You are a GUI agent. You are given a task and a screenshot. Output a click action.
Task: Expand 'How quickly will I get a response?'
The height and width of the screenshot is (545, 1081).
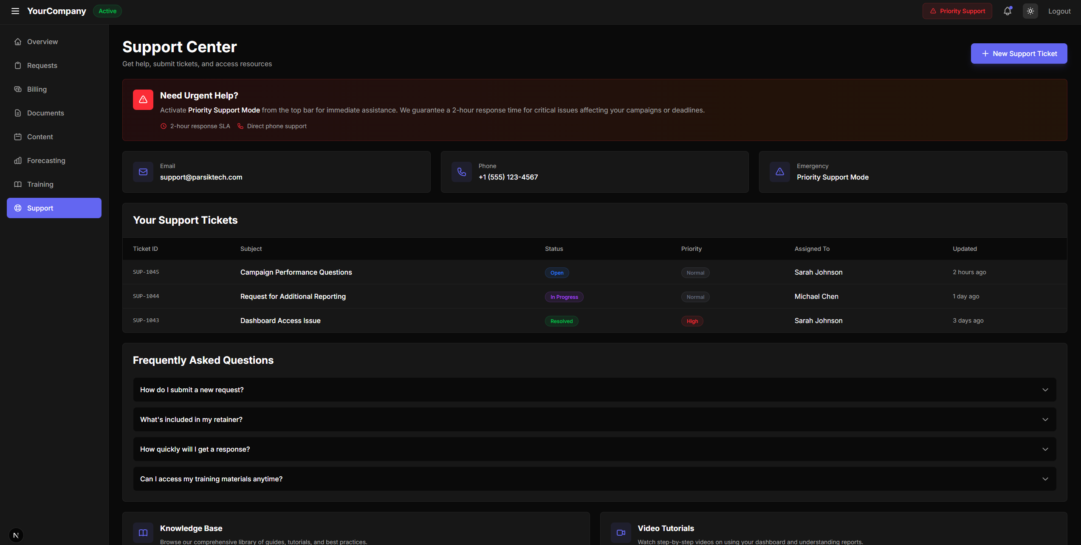[x=594, y=449]
